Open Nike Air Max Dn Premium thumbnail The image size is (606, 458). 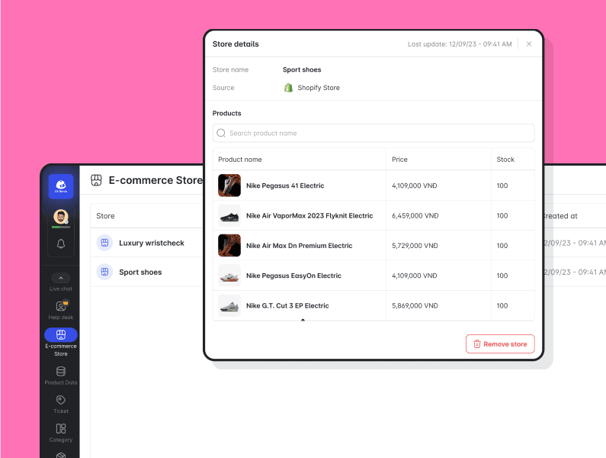(x=229, y=246)
